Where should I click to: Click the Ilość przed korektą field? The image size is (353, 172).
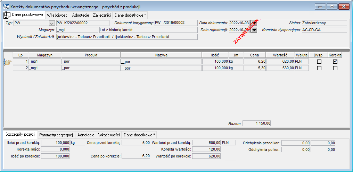[55, 143]
